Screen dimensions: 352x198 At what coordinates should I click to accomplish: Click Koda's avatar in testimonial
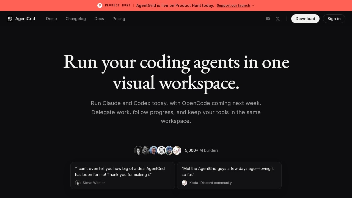pyautogui.click(x=185, y=183)
